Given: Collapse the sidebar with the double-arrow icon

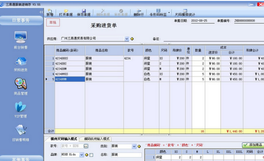Looking at the screenshot, I should coord(41,12).
